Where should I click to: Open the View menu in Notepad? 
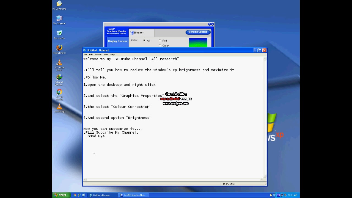106,54
